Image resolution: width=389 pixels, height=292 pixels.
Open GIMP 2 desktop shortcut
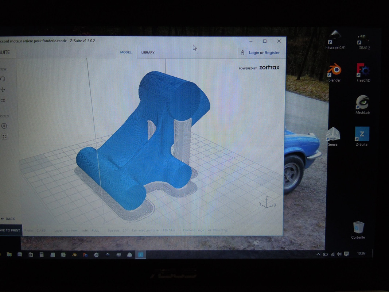364,42
